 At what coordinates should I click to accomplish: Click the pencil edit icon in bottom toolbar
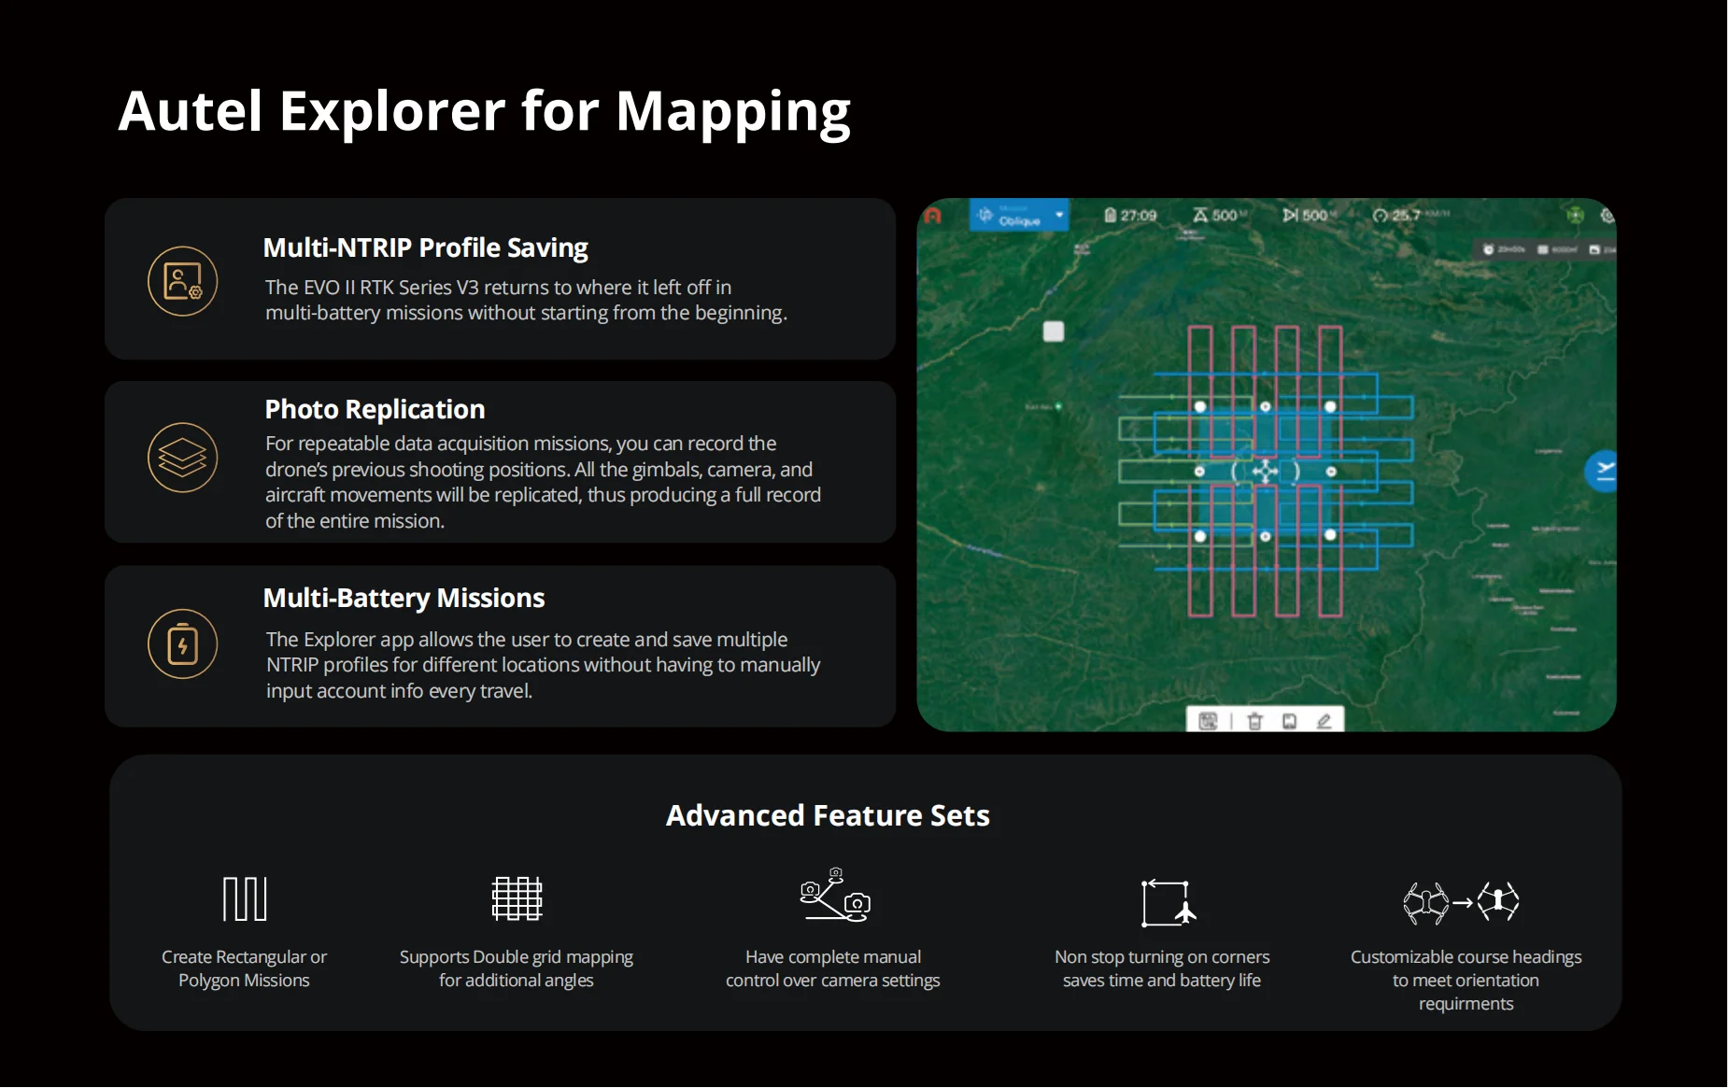[x=1324, y=721]
